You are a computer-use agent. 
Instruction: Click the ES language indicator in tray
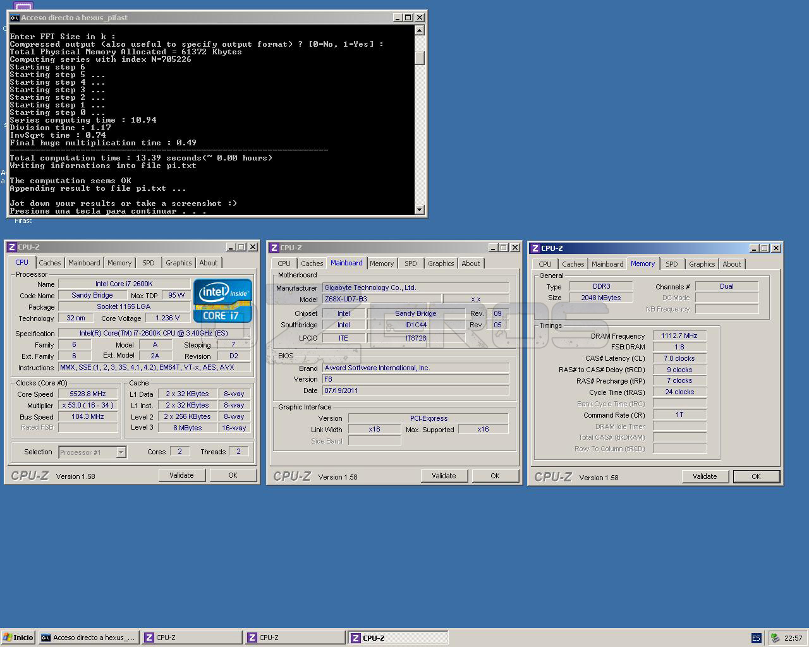[756, 638]
